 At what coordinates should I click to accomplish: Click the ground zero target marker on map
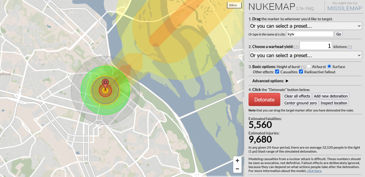[x=105, y=84]
